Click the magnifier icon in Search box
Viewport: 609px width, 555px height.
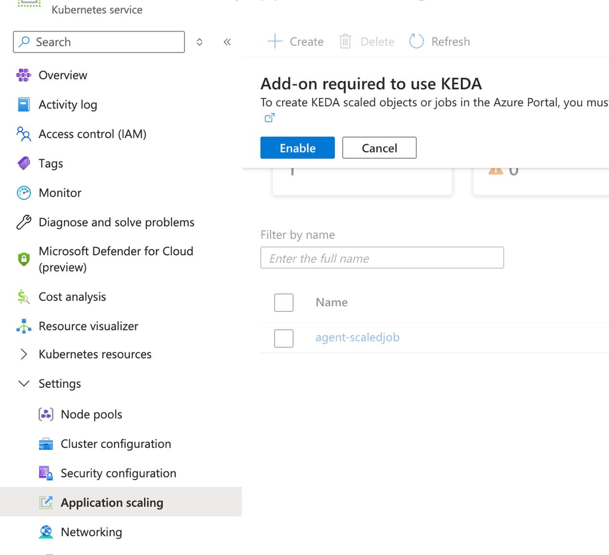point(24,42)
